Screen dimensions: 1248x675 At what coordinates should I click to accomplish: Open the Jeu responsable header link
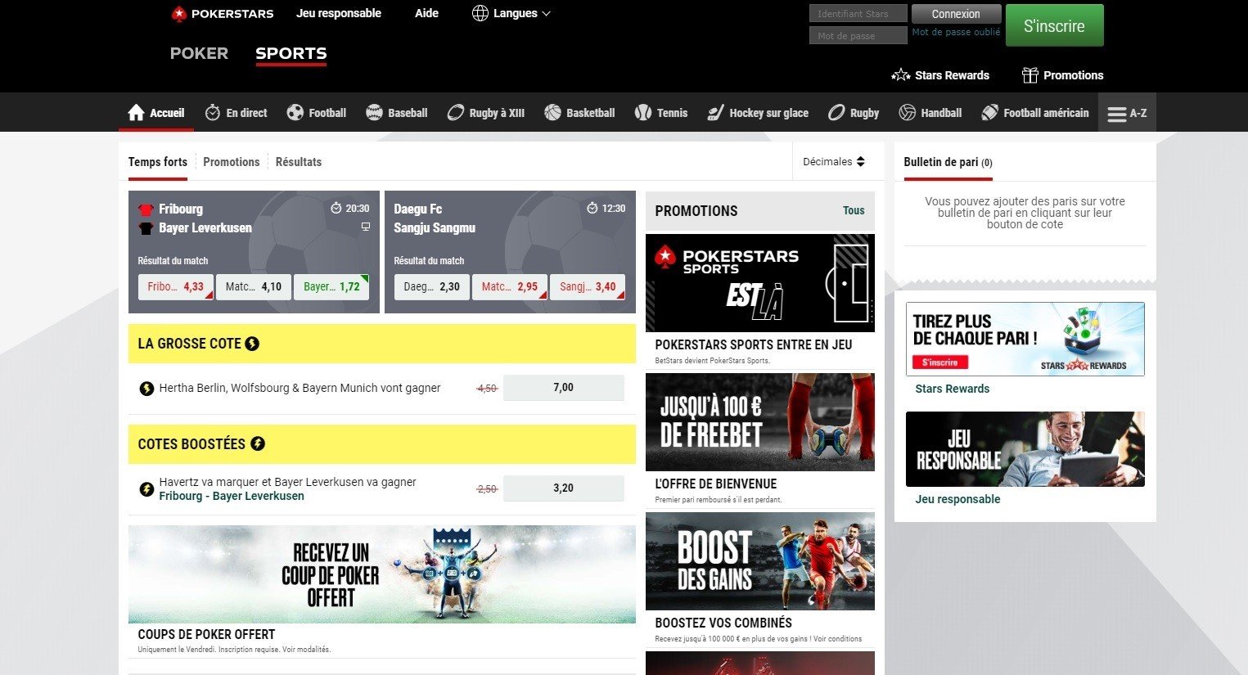point(339,13)
